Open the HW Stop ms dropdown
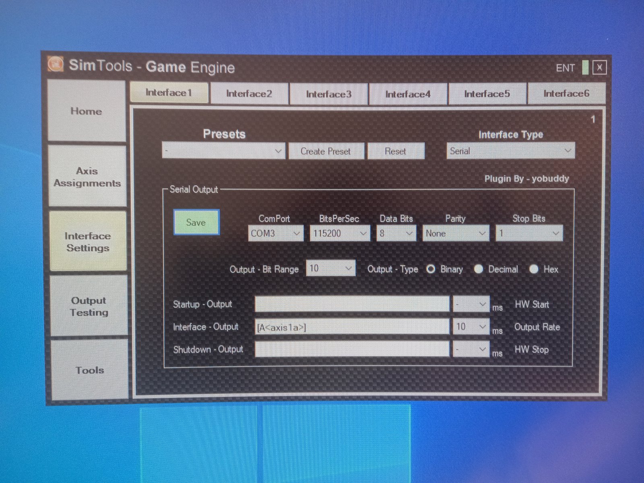Screen dimensions: 644x483 pos(471,349)
